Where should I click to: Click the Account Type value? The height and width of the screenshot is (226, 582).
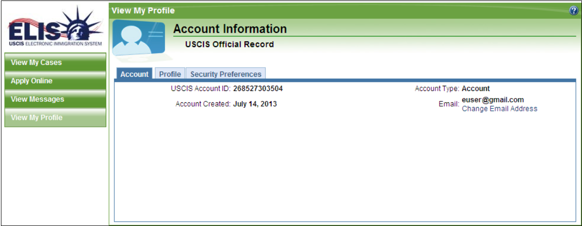tap(476, 89)
